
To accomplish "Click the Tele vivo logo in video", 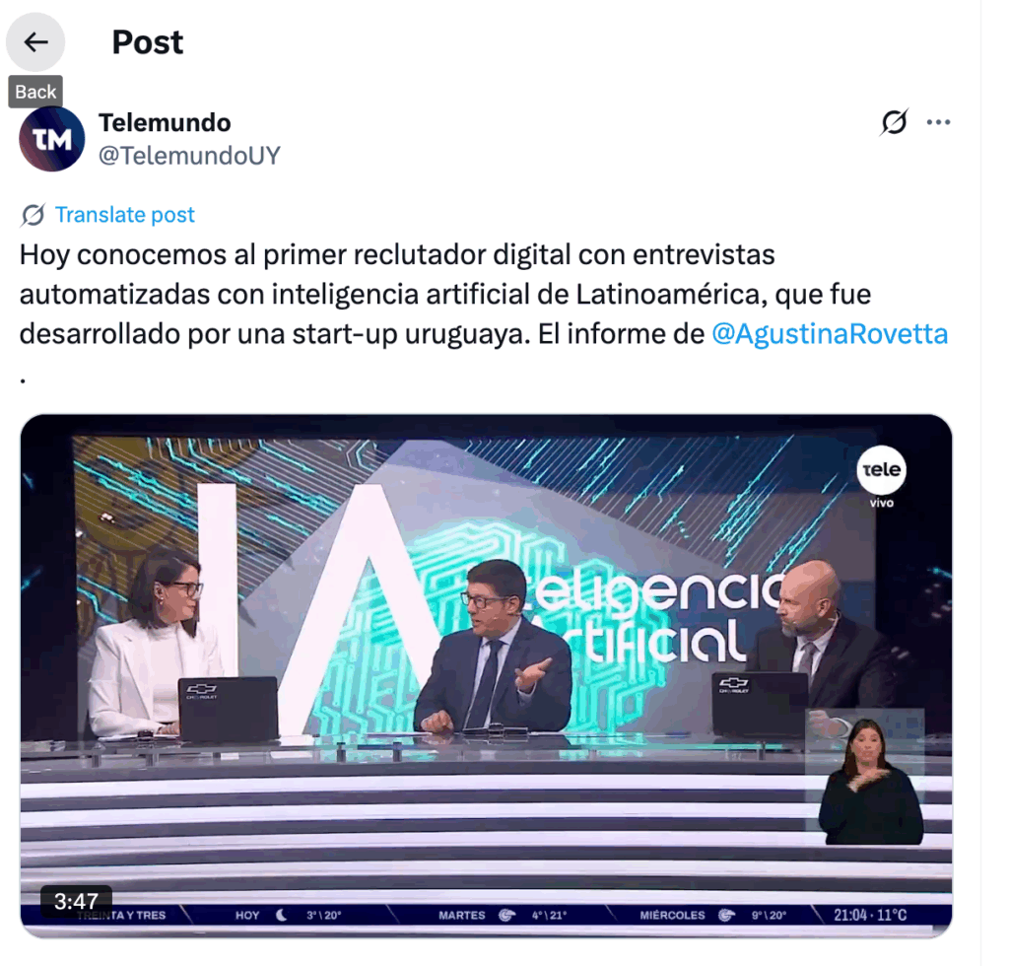I will [881, 477].
